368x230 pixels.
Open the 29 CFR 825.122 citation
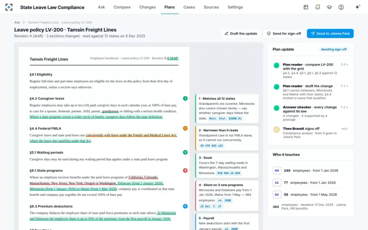(212, 146)
